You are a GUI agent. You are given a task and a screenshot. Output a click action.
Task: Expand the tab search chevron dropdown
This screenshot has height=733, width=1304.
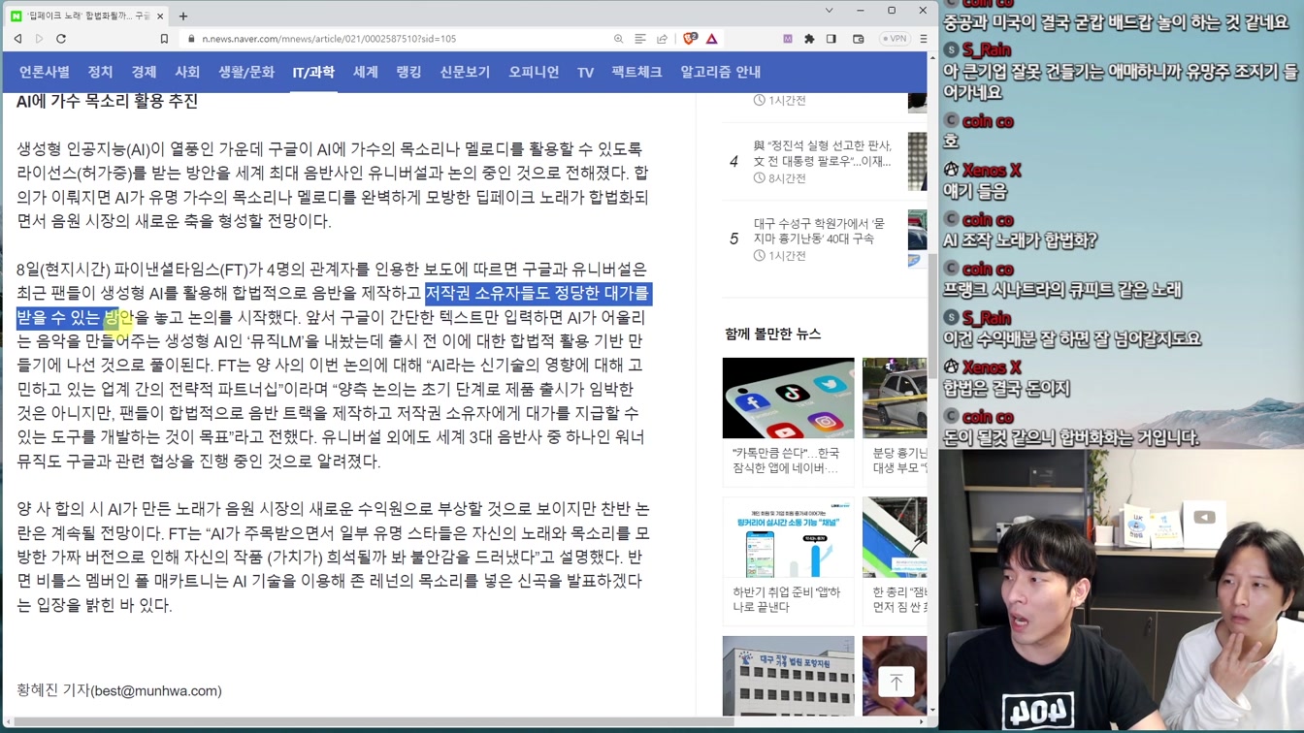tap(829, 11)
